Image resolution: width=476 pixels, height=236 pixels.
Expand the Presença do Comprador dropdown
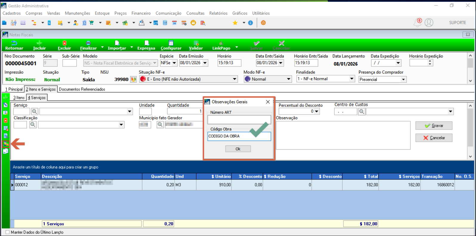coord(403,79)
